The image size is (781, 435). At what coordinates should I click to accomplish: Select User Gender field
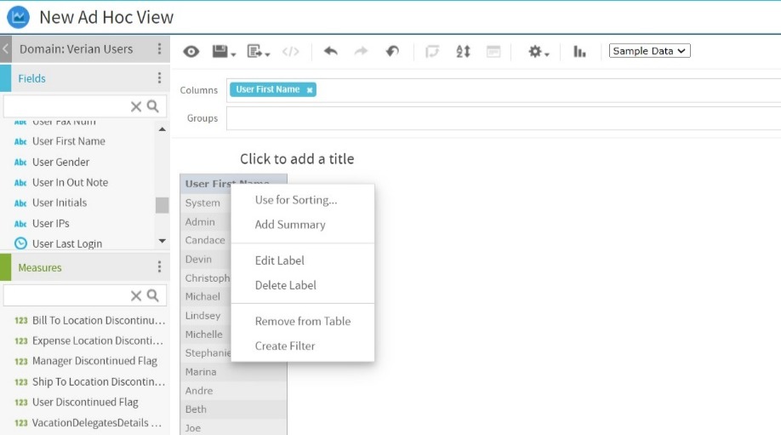click(60, 163)
